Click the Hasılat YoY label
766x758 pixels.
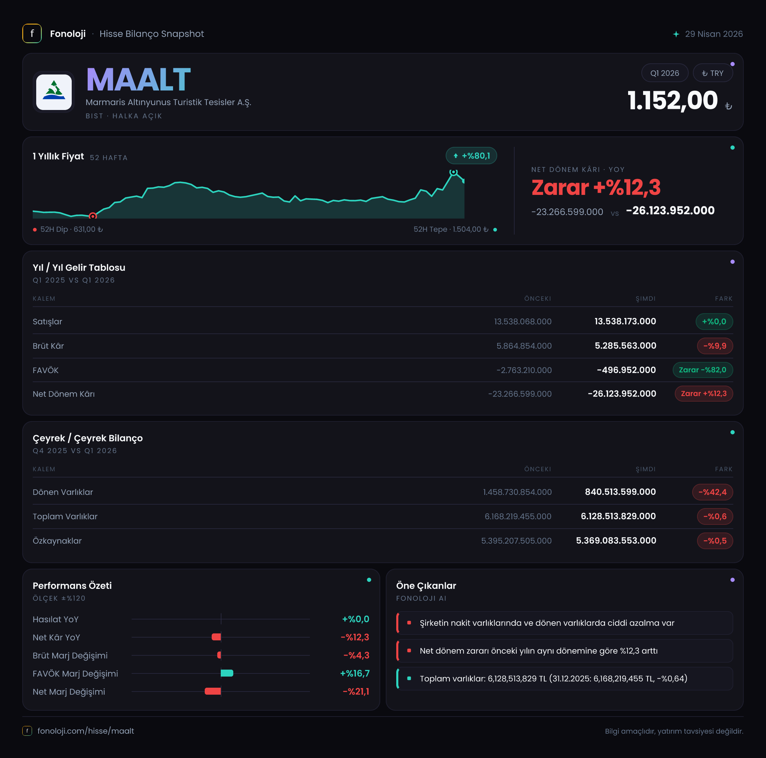pos(55,619)
